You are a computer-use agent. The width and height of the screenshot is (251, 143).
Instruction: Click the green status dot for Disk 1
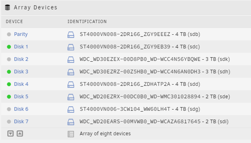9,47
